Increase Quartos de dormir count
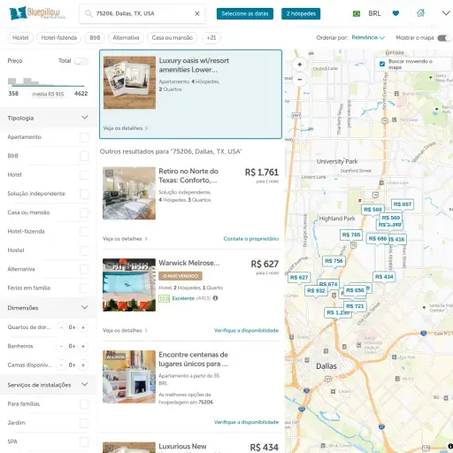The height and width of the screenshot is (453, 453). coord(83,327)
